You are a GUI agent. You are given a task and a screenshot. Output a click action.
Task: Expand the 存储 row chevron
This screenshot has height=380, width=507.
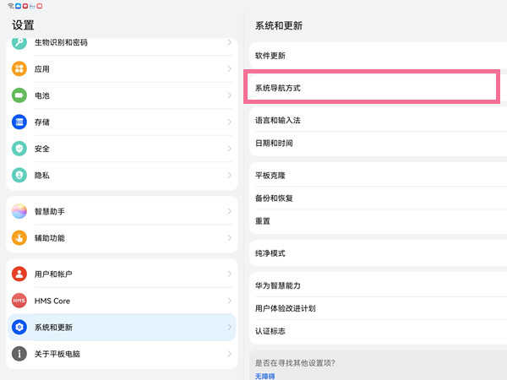[229, 122]
